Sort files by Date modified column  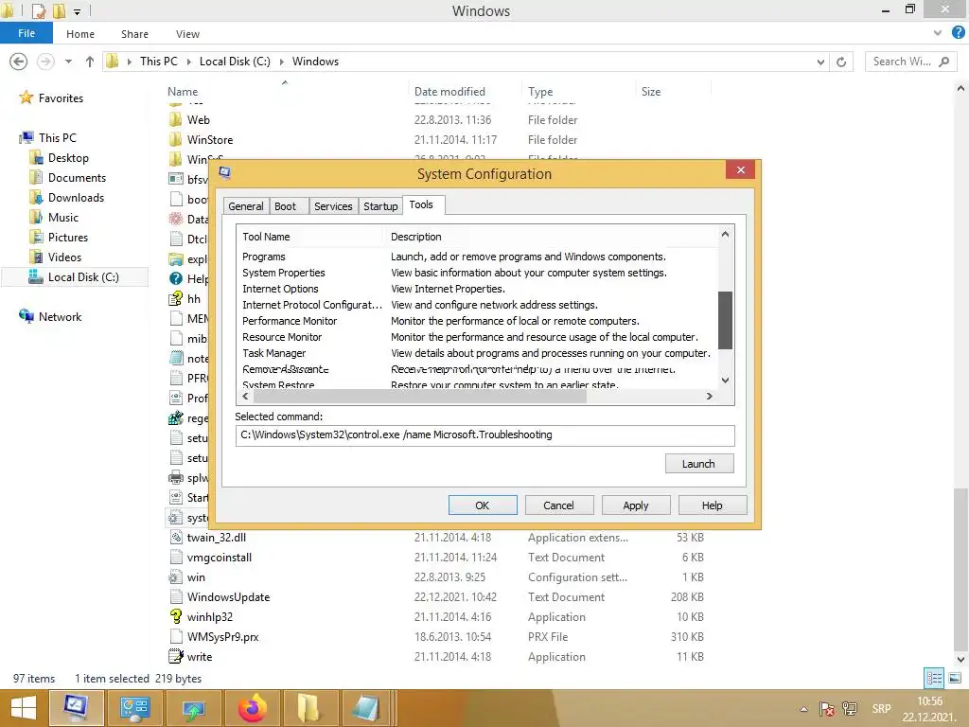pyautogui.click(x=449, y=92)
